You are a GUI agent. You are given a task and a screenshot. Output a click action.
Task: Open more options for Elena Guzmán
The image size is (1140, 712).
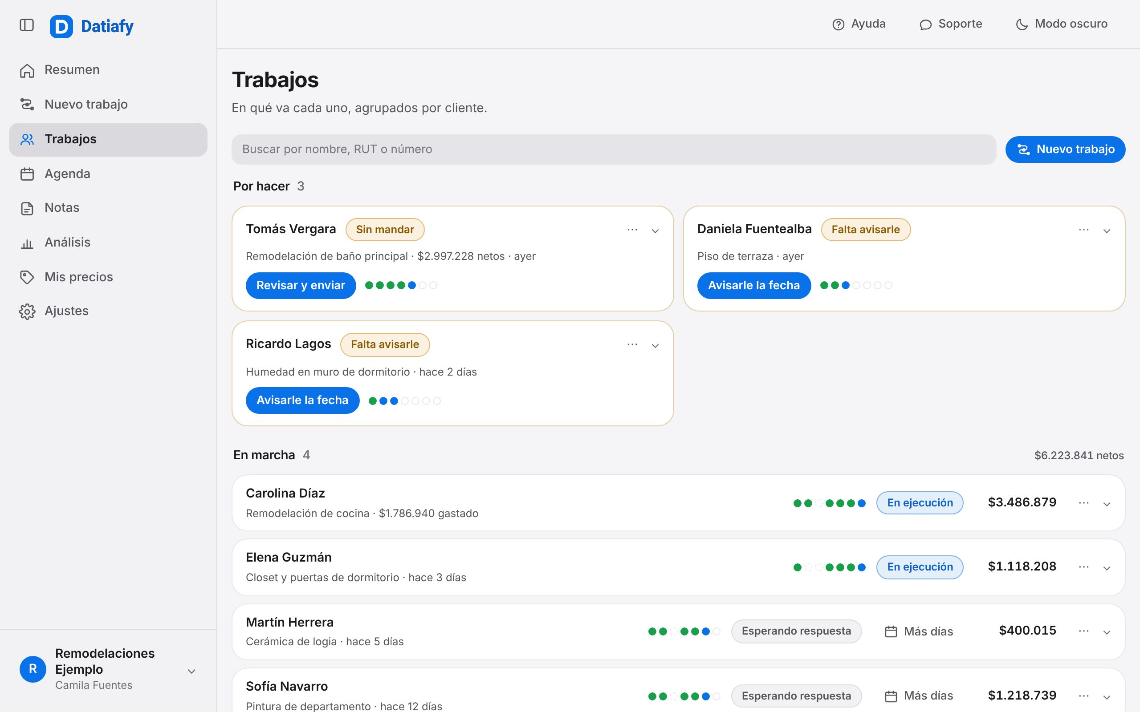(1083, 567)
